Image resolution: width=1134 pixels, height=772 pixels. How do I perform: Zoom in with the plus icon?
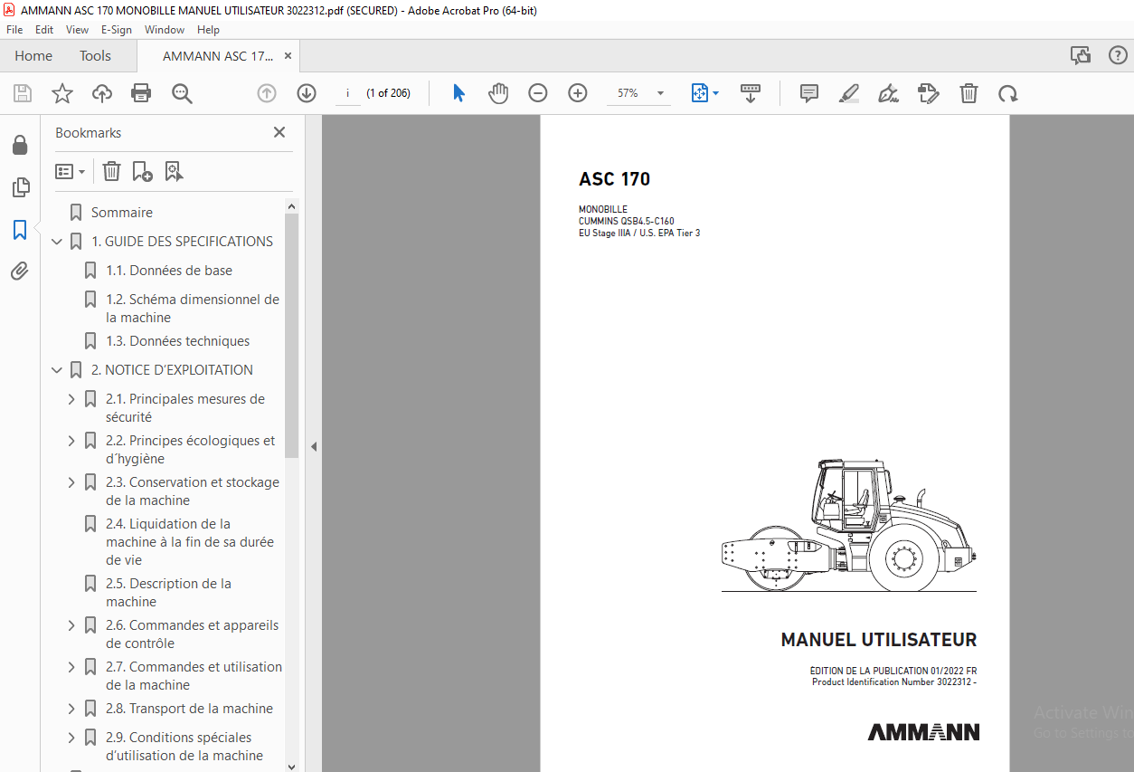pos(578,93)
